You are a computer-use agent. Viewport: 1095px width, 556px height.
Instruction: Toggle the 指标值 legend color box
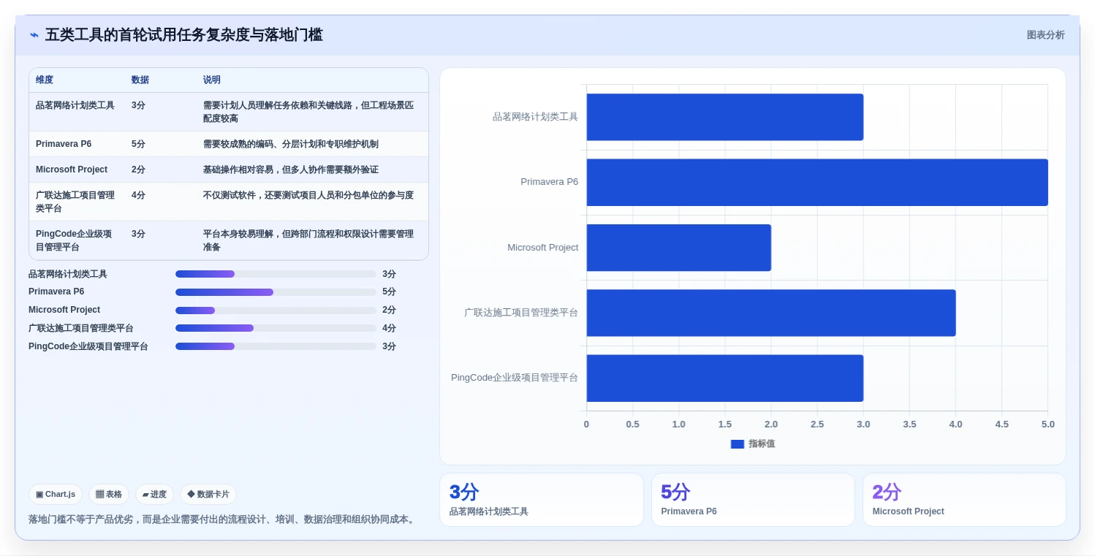tap(737, 444)
